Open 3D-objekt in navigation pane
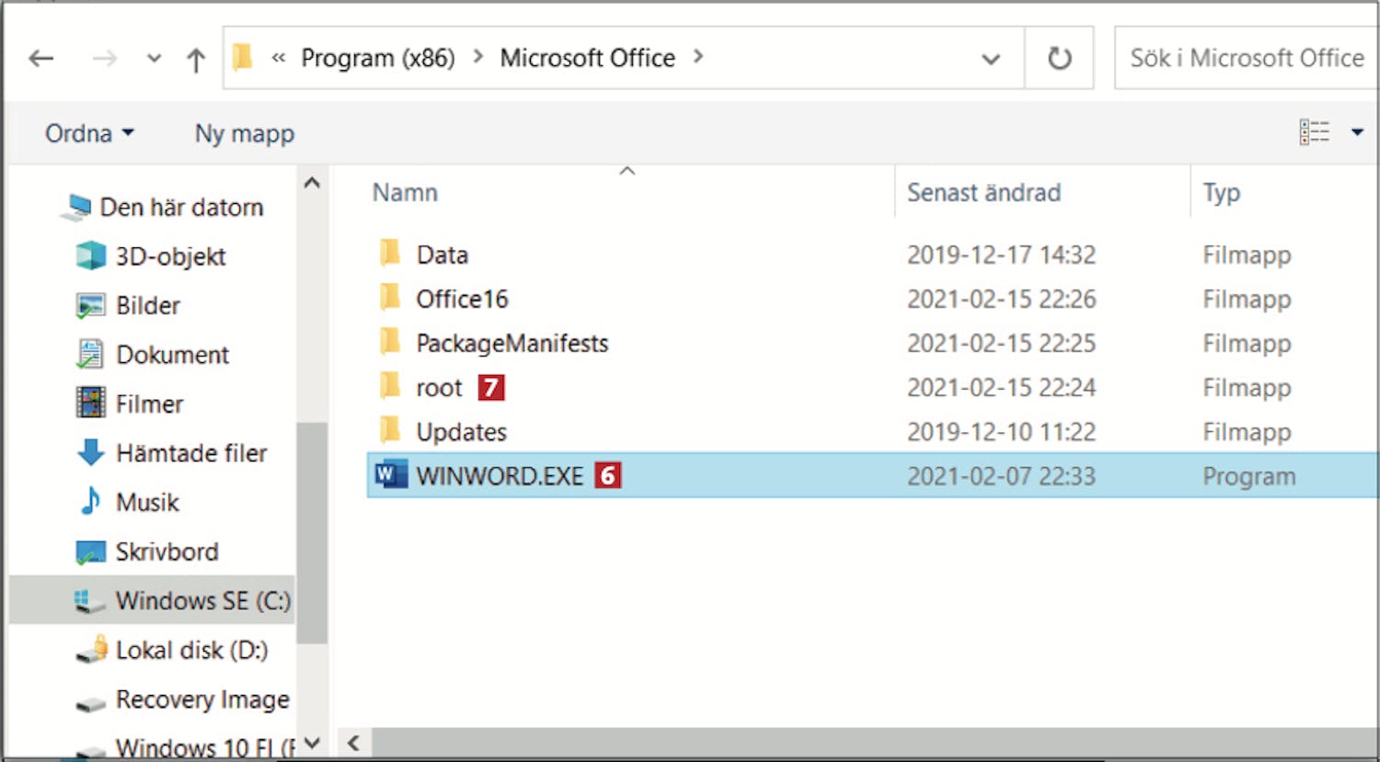The width and height of the screenshot is (1380, 762). [170, 256]
